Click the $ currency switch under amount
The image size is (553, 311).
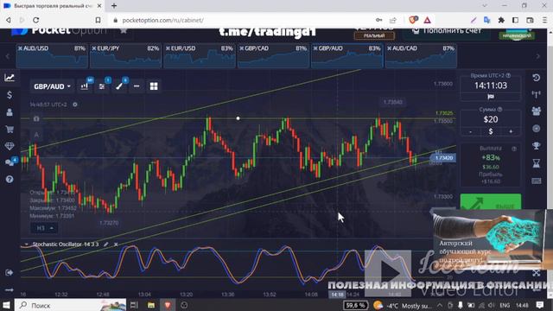point(491,131)
